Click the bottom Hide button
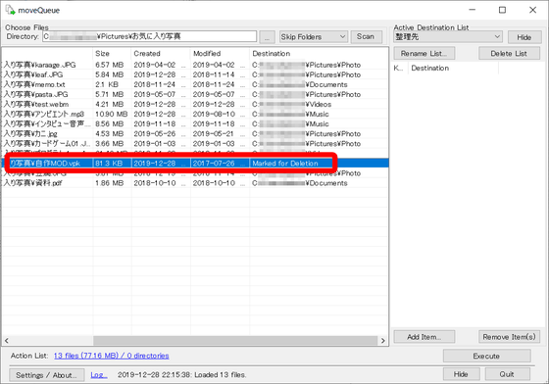This screenshot has height=384, width=549. pyautogui.click(x=461, y=374)
